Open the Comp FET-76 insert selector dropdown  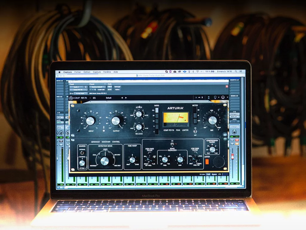[78, 90]
